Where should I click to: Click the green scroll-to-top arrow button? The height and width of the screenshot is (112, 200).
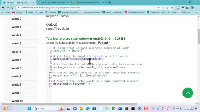click(x=188, y=93)
